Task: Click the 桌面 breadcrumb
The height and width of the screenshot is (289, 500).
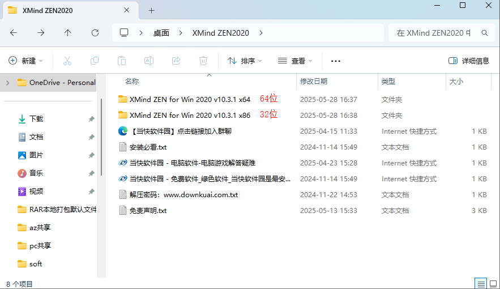Action: click(x=161, y=33)
